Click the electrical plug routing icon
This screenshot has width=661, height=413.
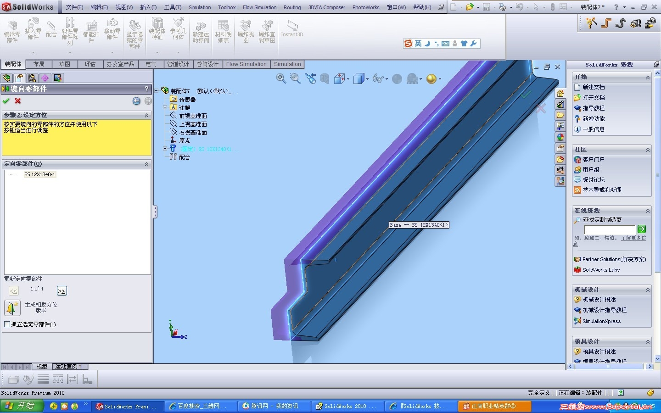click(636, 22)
